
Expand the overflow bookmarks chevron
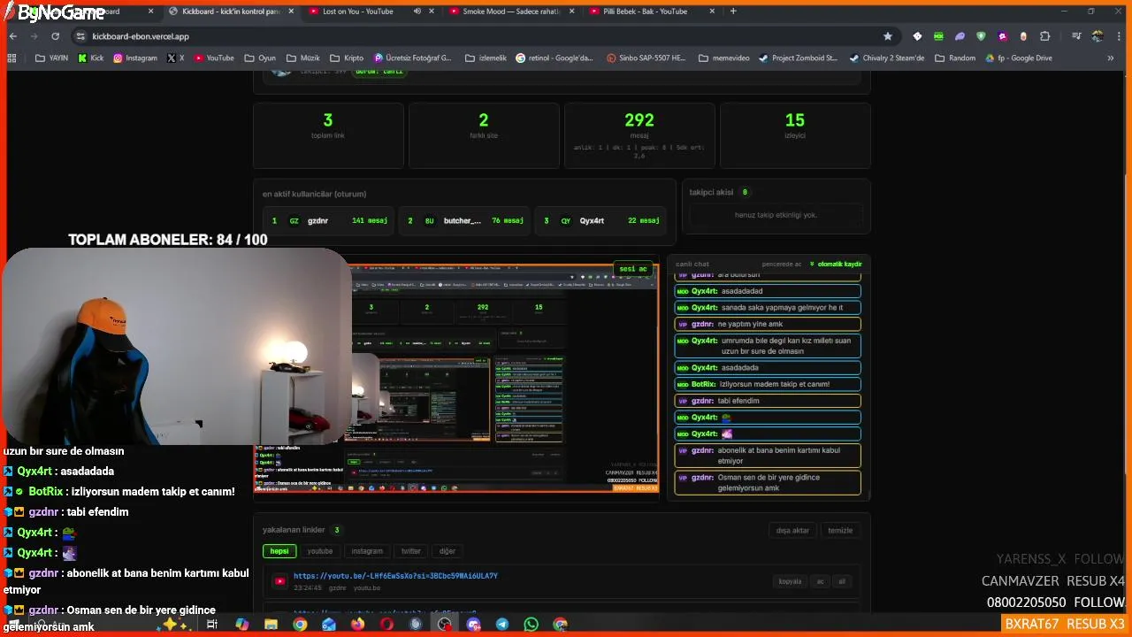1111,58
